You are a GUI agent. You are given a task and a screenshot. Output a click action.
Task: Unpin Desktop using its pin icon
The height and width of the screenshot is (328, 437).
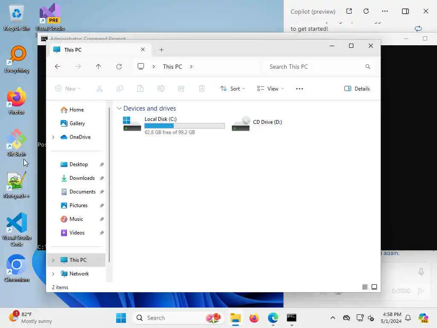click(x=102, y=164)
